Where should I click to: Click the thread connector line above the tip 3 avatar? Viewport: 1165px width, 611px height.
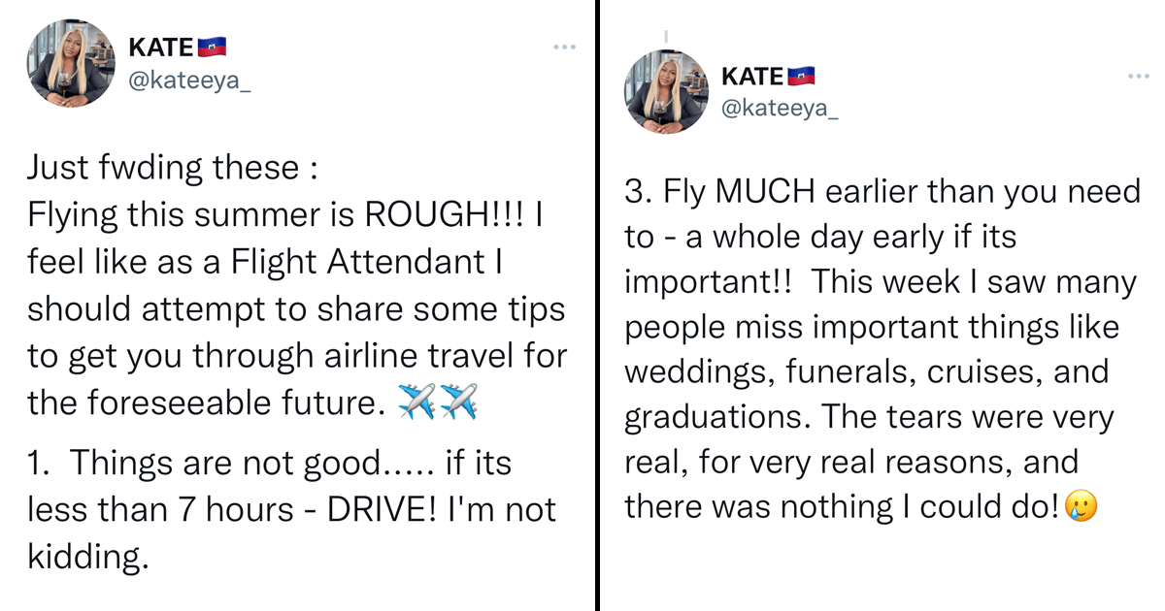coord(666,37)
